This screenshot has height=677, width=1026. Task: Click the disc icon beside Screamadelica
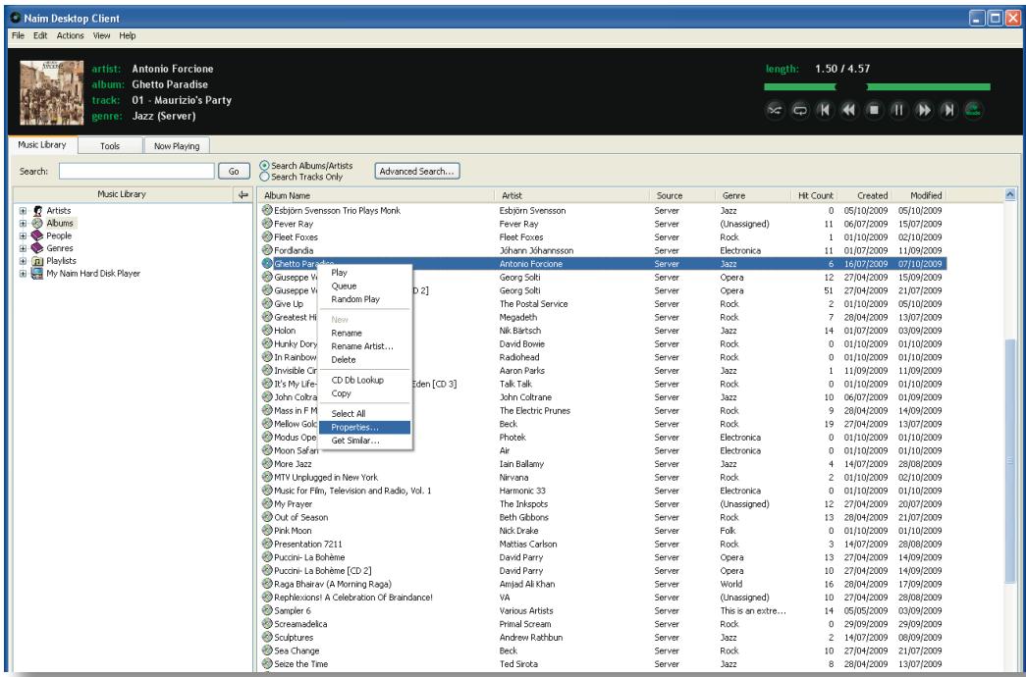coord(267,624)
